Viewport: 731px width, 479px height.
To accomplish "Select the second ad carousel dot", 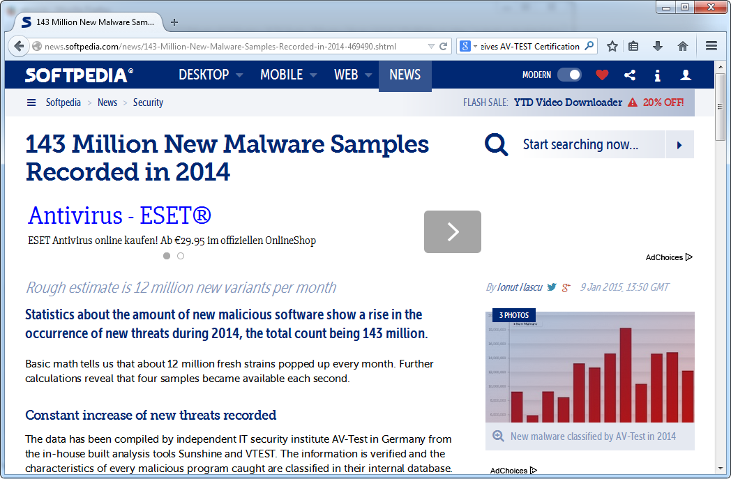I will click(x=181, y=256).
